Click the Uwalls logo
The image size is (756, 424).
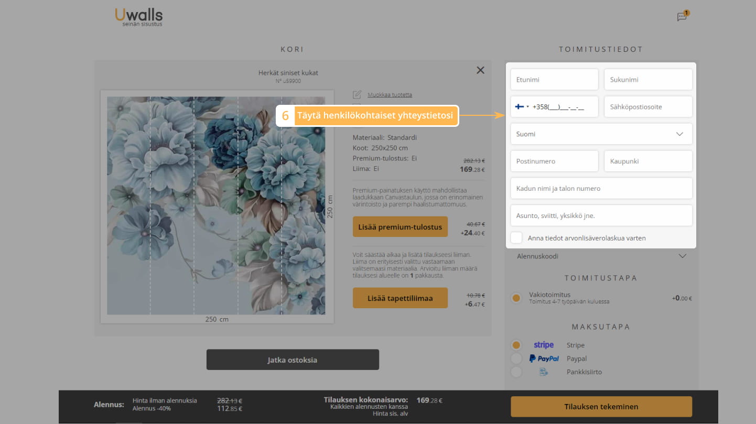139,16
